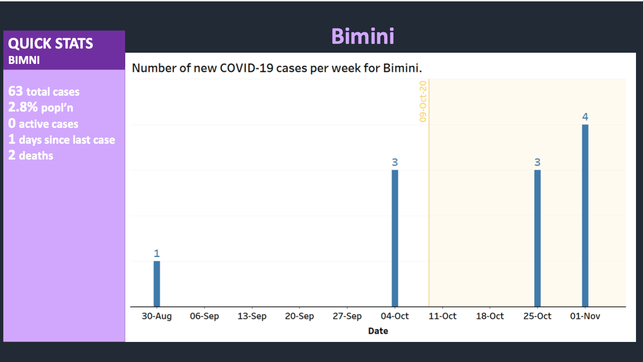The image size is (643, 362).
Task: Click the QUICK STATS panel header
Action: click(x=50, y=44)
